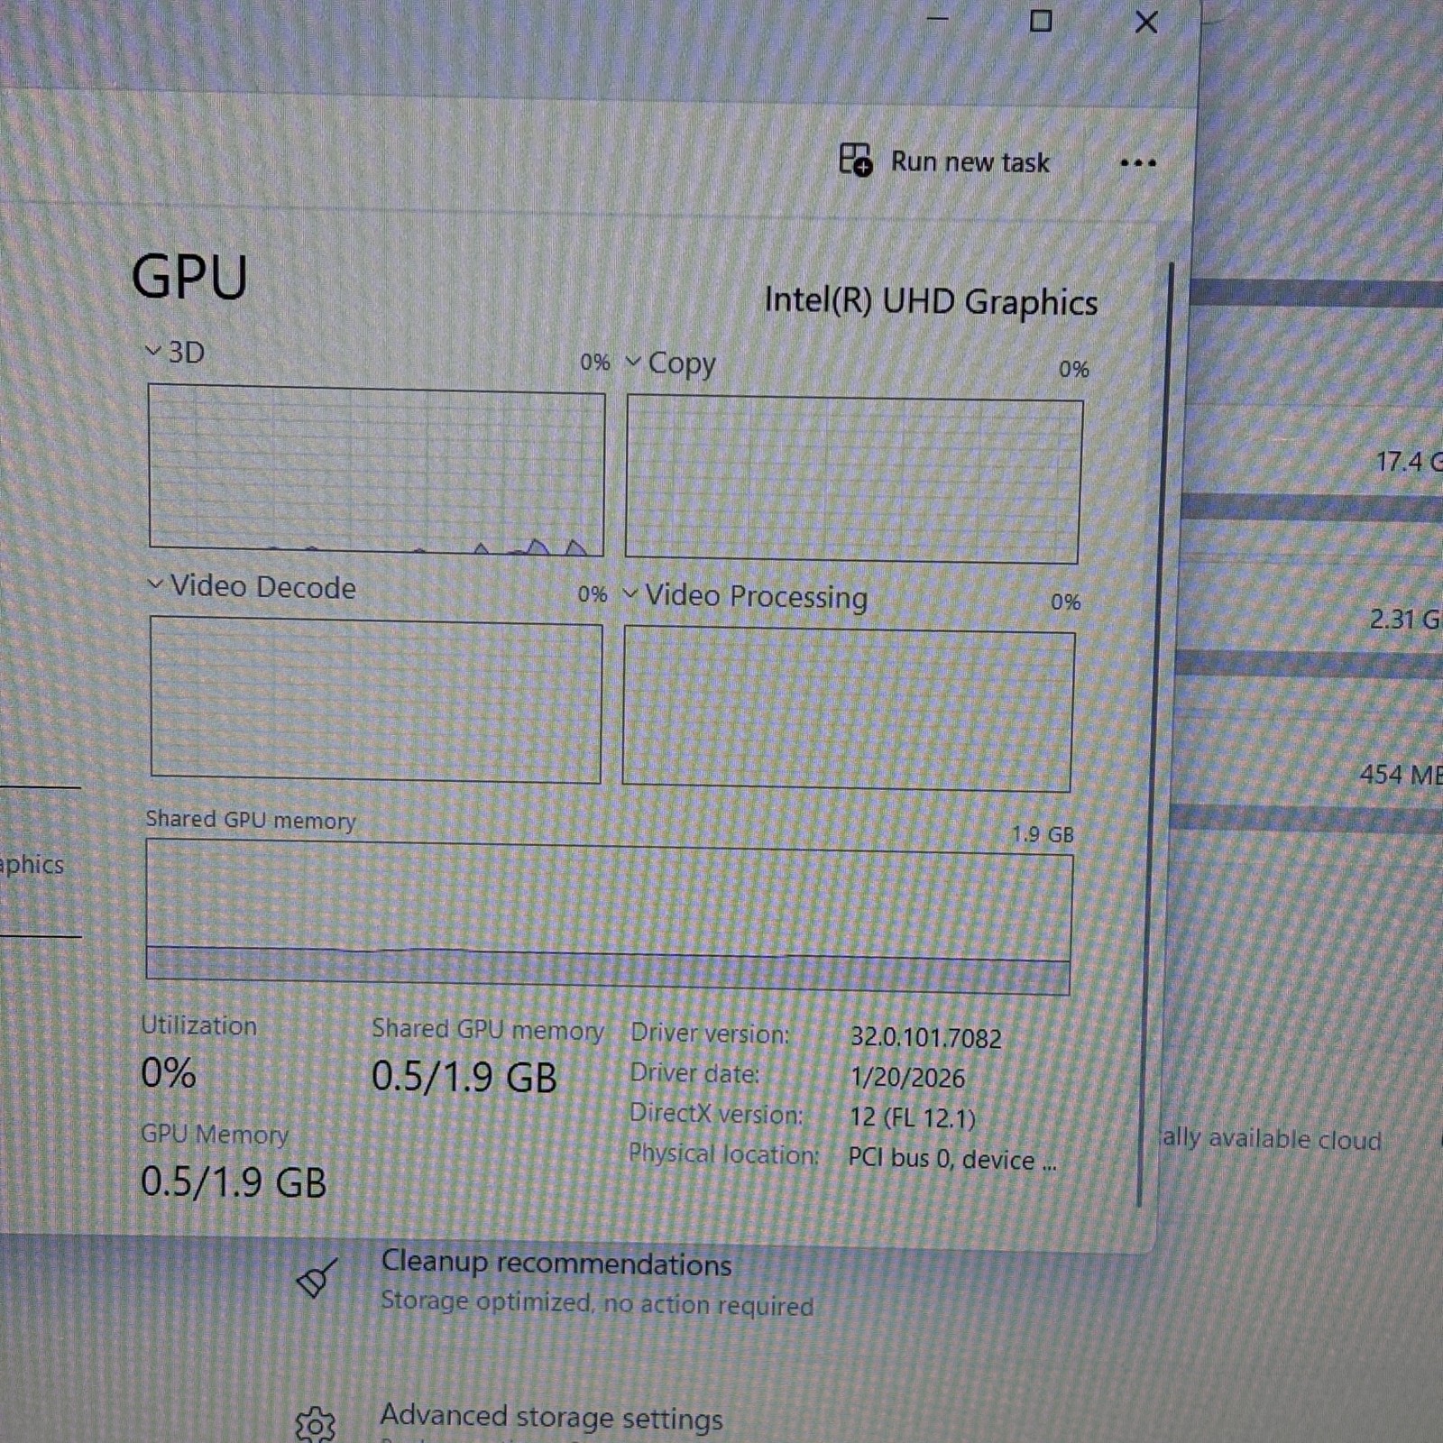Click the Physical location label

[724, 1153]
